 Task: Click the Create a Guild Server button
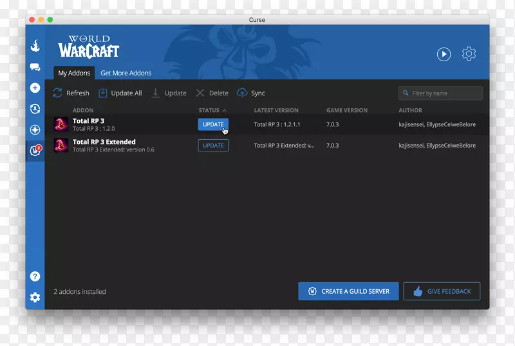(348, 291)
